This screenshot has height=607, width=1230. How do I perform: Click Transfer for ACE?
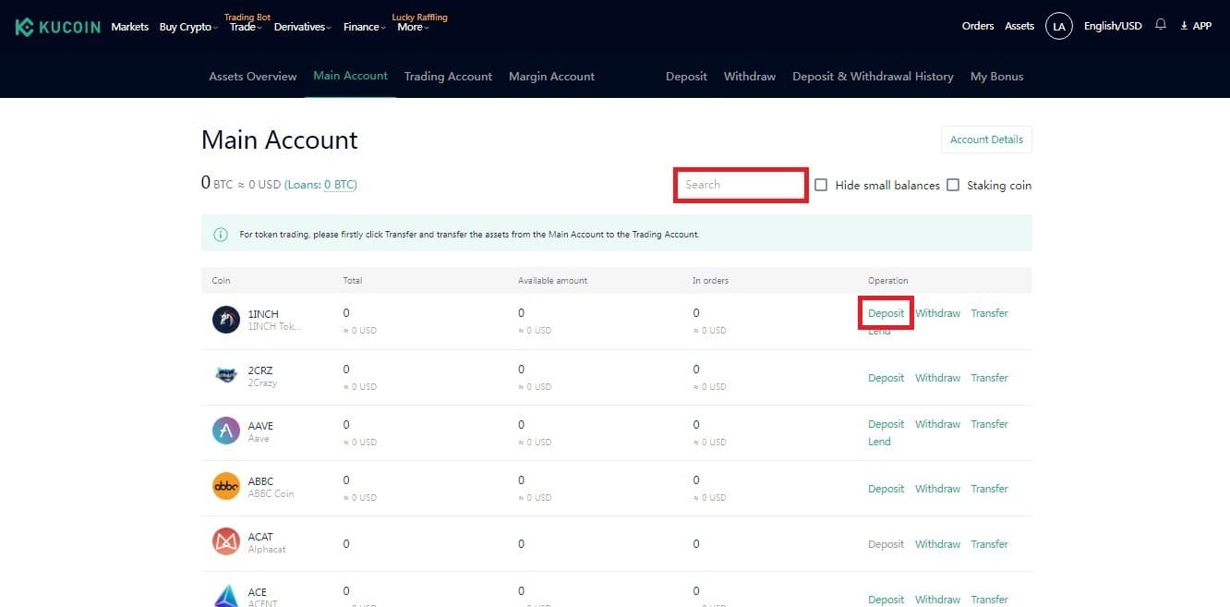(990, 600)
